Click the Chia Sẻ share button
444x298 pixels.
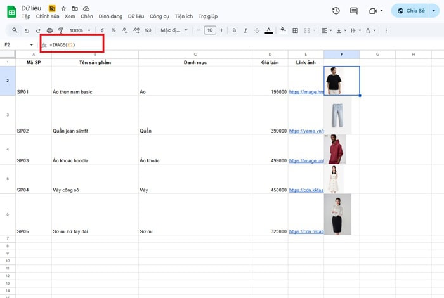(410, 11)
